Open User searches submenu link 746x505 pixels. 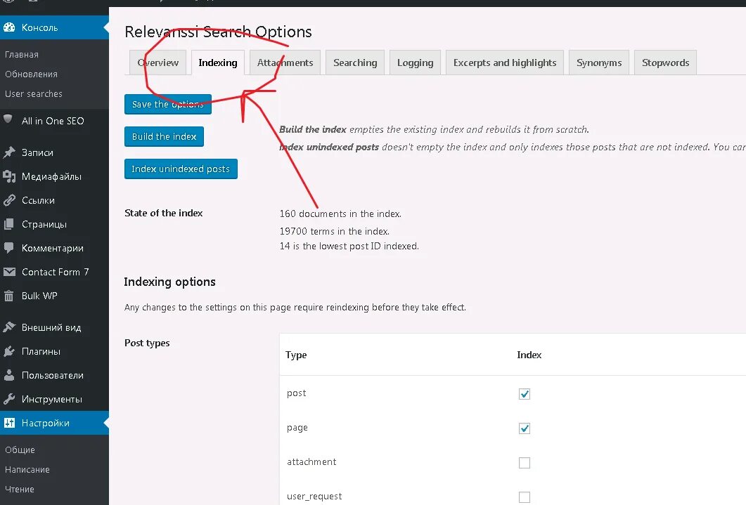point(34,93)
